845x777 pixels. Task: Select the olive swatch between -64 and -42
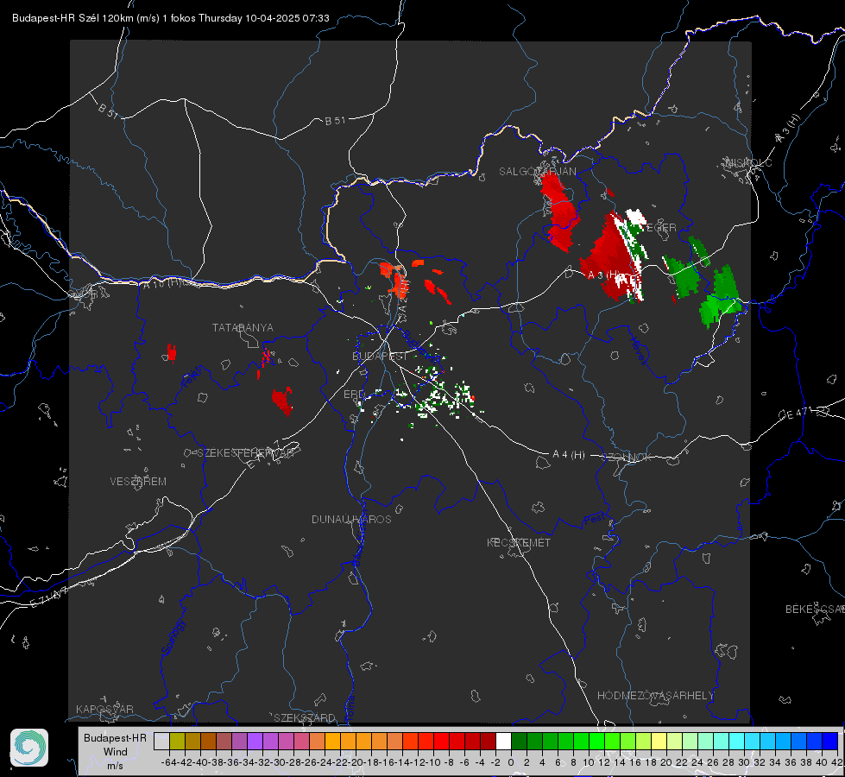[x=177, y=741]
